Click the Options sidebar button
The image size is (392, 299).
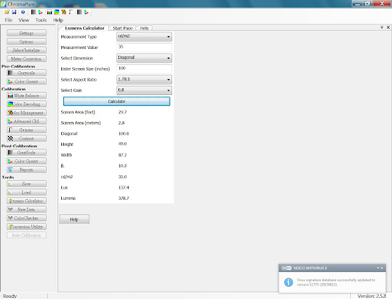(26, 42)
